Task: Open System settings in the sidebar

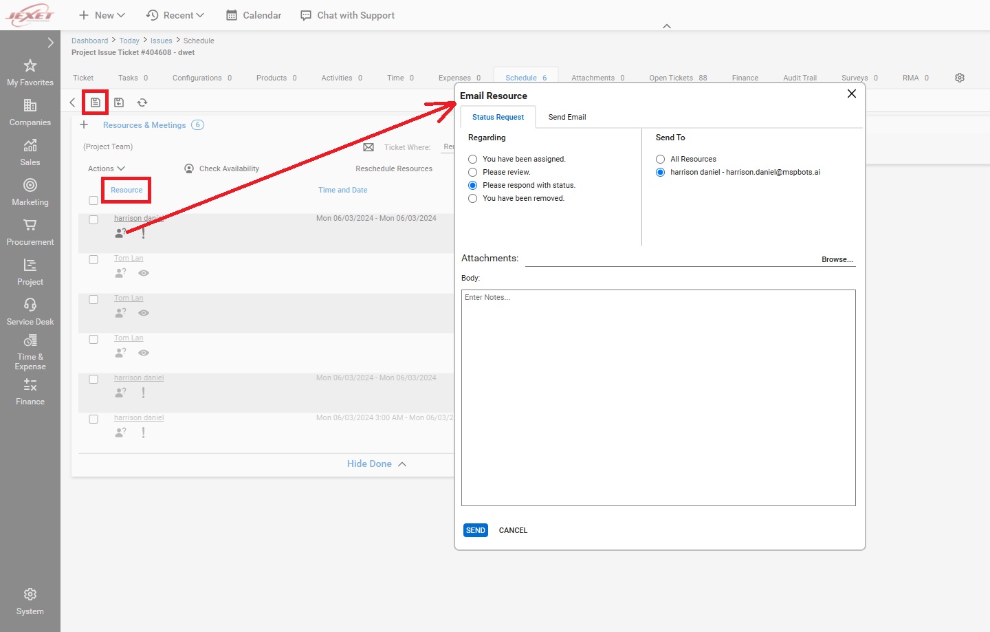Action: [30, 602]
